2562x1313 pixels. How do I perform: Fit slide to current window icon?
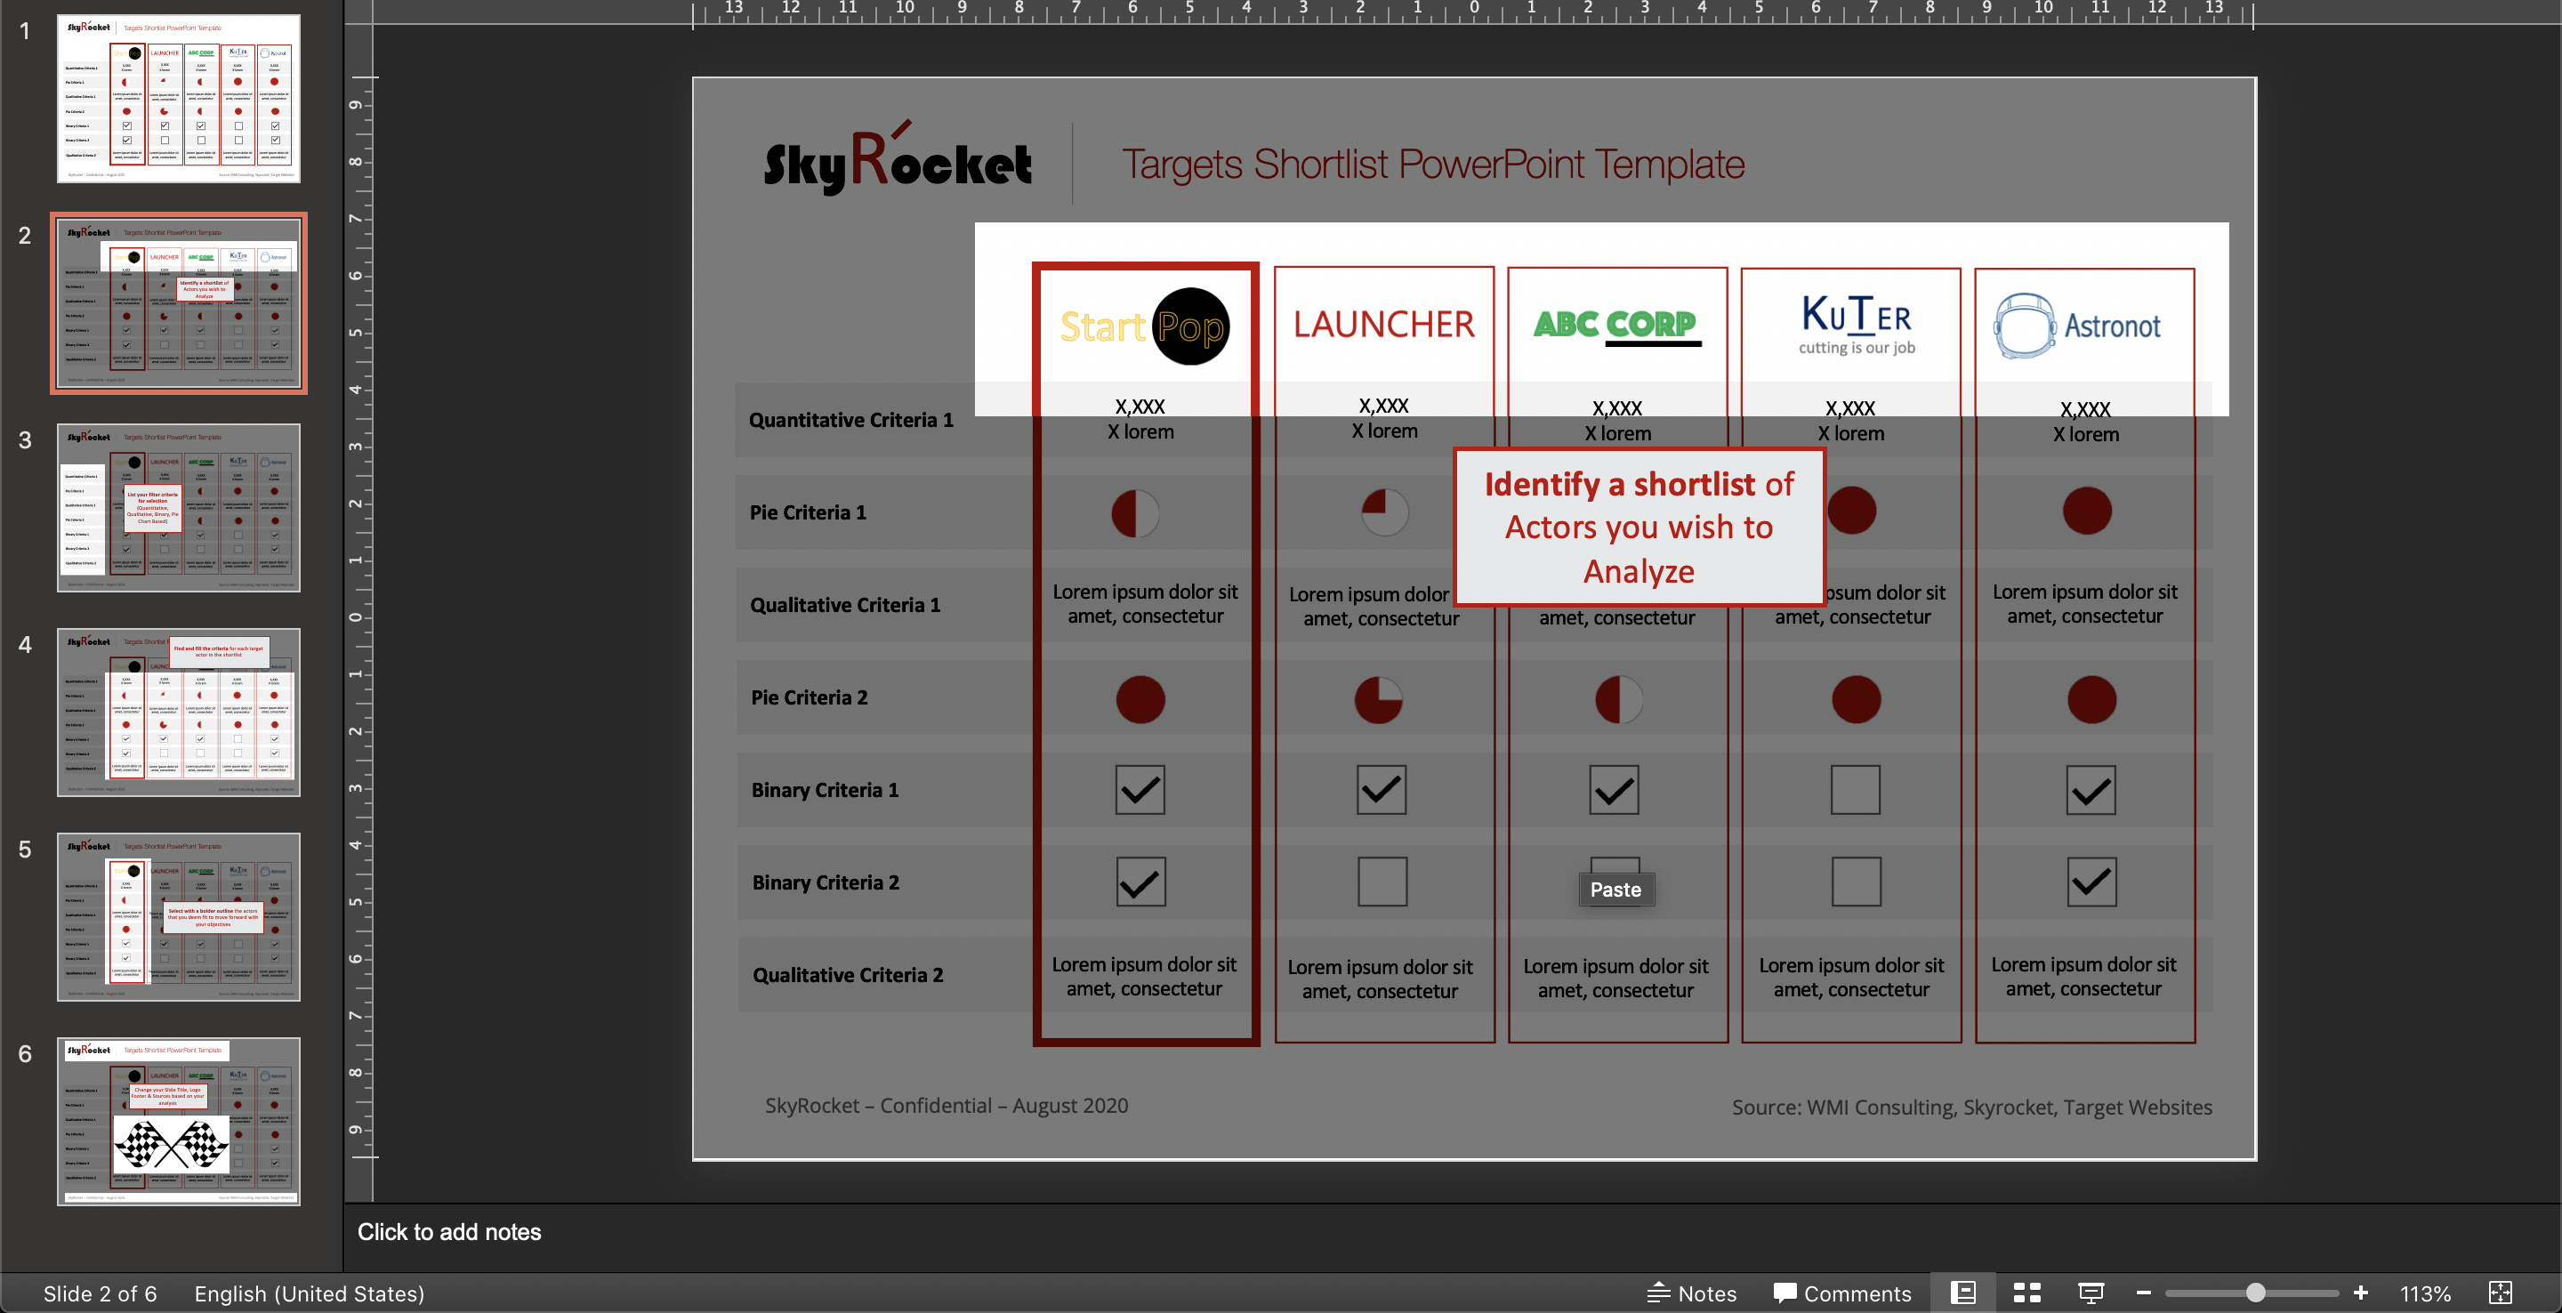tap(2501, 1293)
